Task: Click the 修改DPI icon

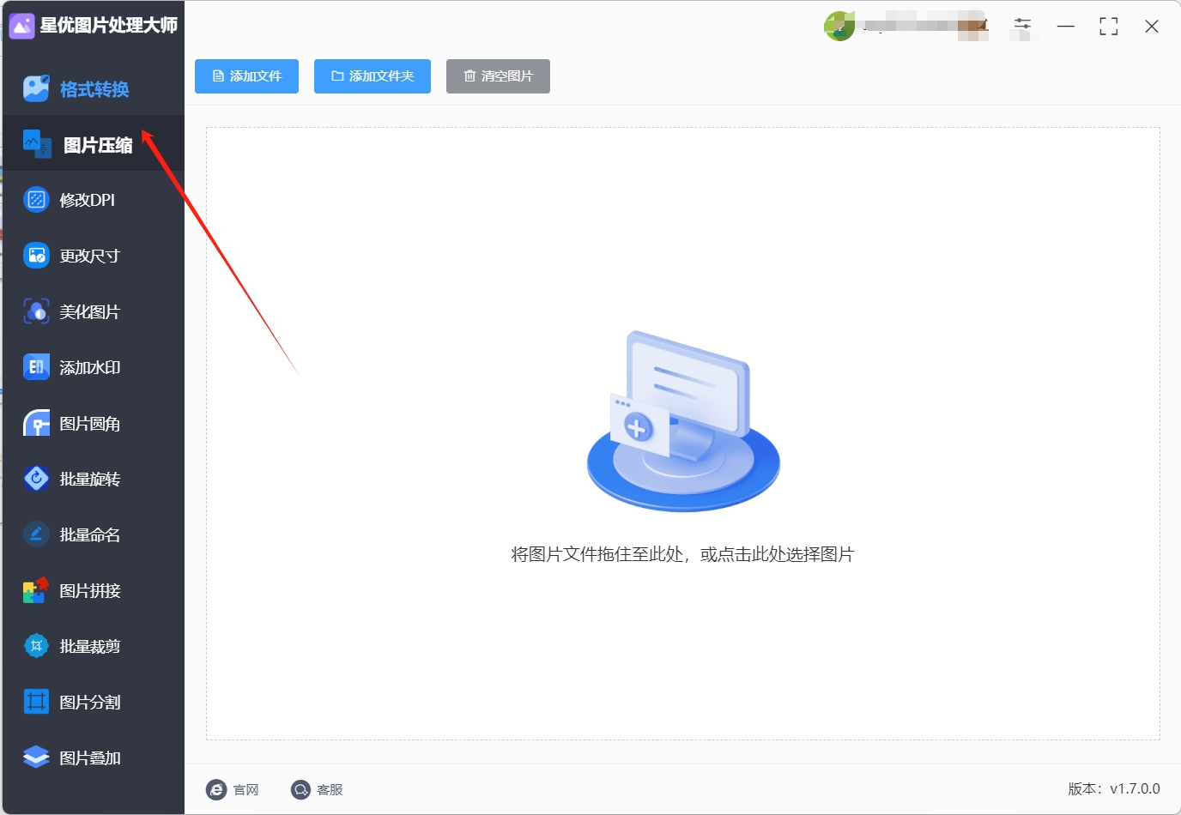Action: coord(36,200)
